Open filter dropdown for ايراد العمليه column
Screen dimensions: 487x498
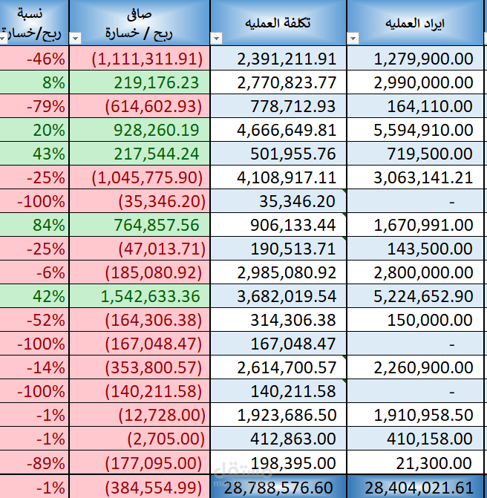[353, 39]
